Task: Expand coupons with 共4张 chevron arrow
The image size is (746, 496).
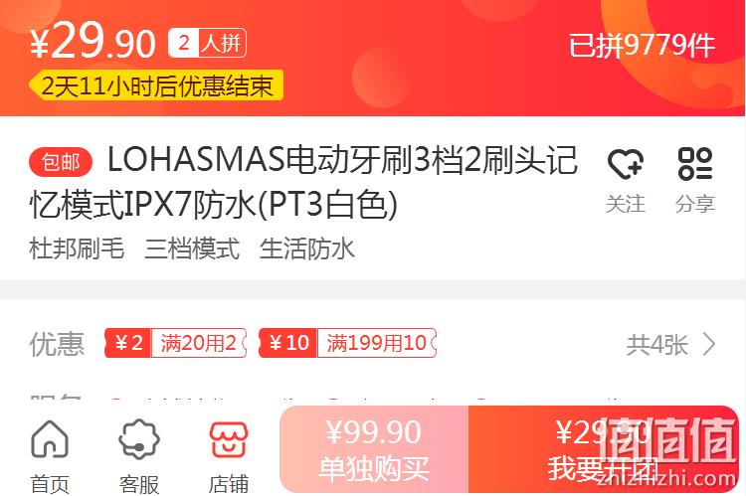Action: [709, 344]
